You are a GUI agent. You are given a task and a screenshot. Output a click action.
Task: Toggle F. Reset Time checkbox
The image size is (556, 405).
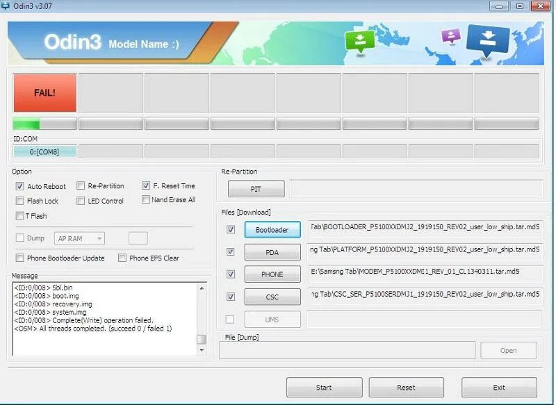[146, 185]
